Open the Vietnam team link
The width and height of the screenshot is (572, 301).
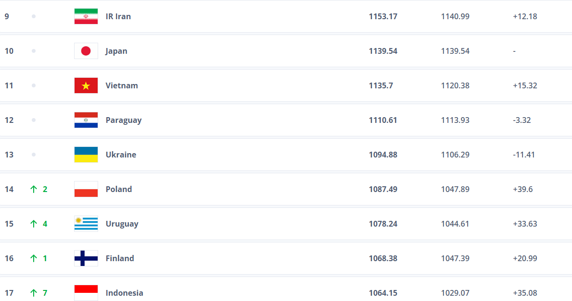pos(122,85)
